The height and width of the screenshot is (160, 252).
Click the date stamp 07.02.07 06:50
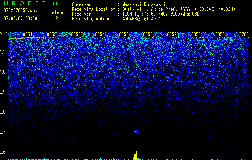pyautogui.click(x=20, y=18)
